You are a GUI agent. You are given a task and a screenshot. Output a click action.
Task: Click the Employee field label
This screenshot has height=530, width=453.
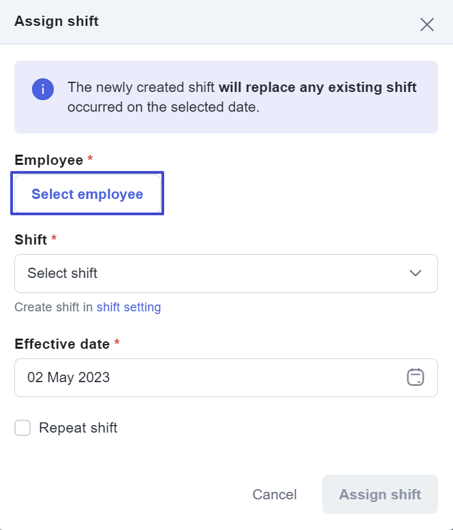pos(48,160)
